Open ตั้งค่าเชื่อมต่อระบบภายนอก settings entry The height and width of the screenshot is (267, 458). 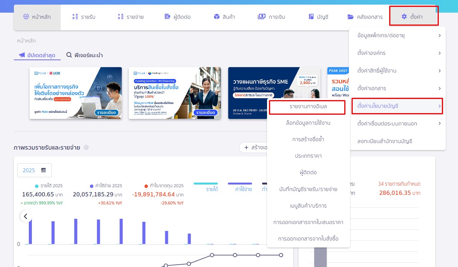398,124
